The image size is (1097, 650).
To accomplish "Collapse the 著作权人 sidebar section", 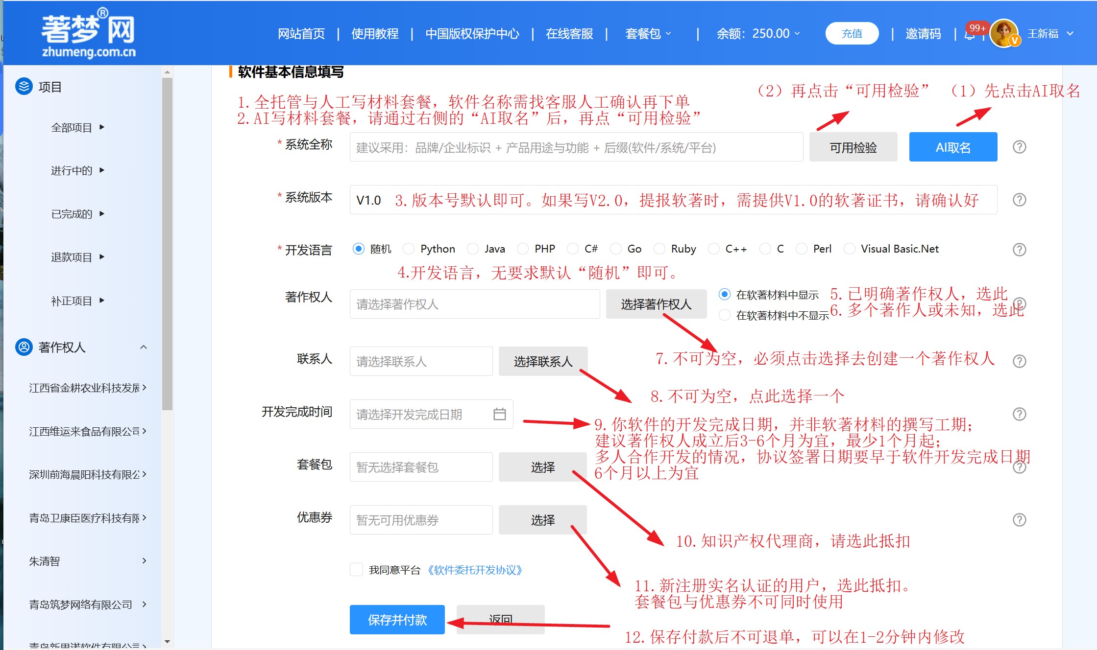I will coord(144,347).
